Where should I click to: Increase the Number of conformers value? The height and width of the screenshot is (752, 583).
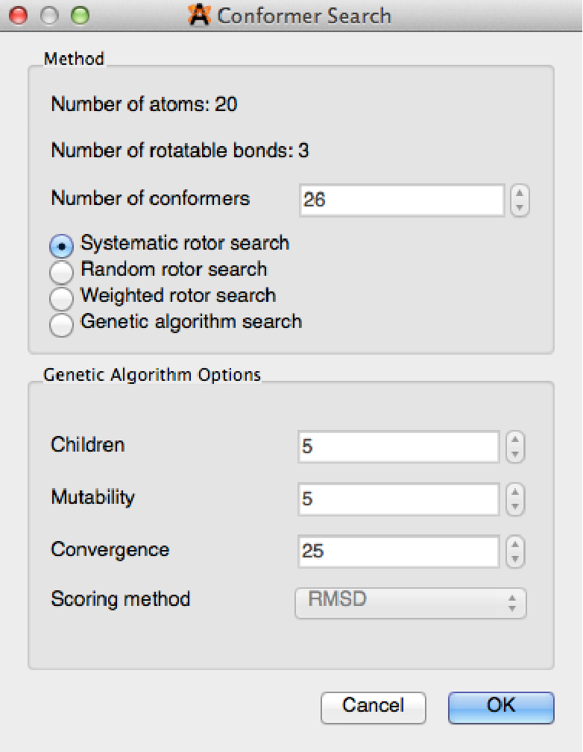point(520,193)
